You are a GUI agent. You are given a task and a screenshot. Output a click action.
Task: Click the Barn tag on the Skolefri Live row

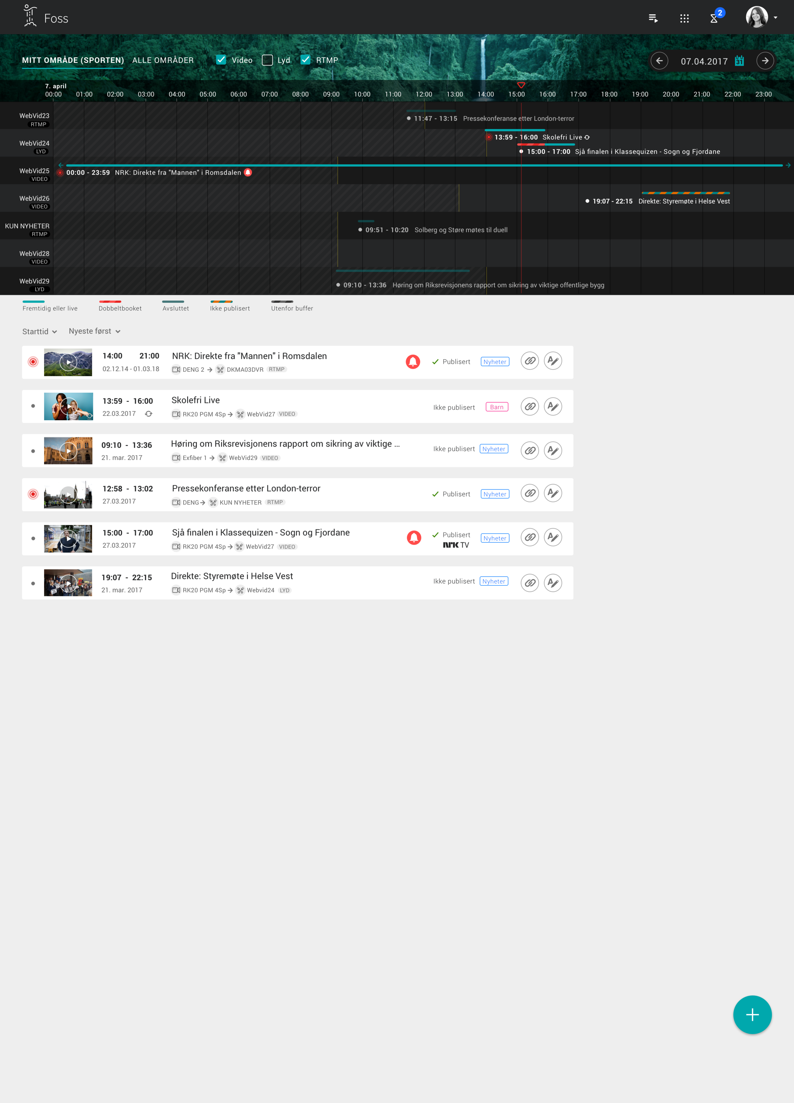(x=496, y=407)
